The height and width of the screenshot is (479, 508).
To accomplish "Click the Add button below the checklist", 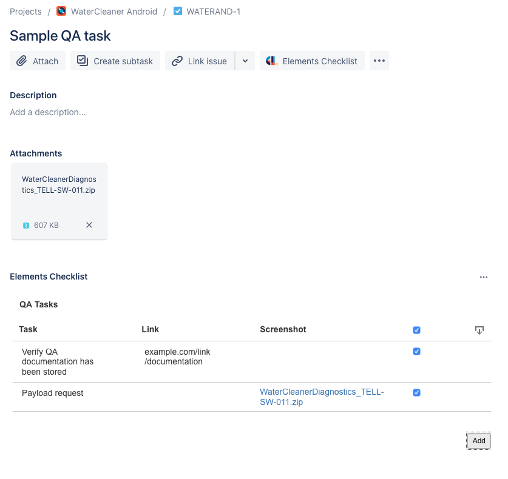I will 478,441.
